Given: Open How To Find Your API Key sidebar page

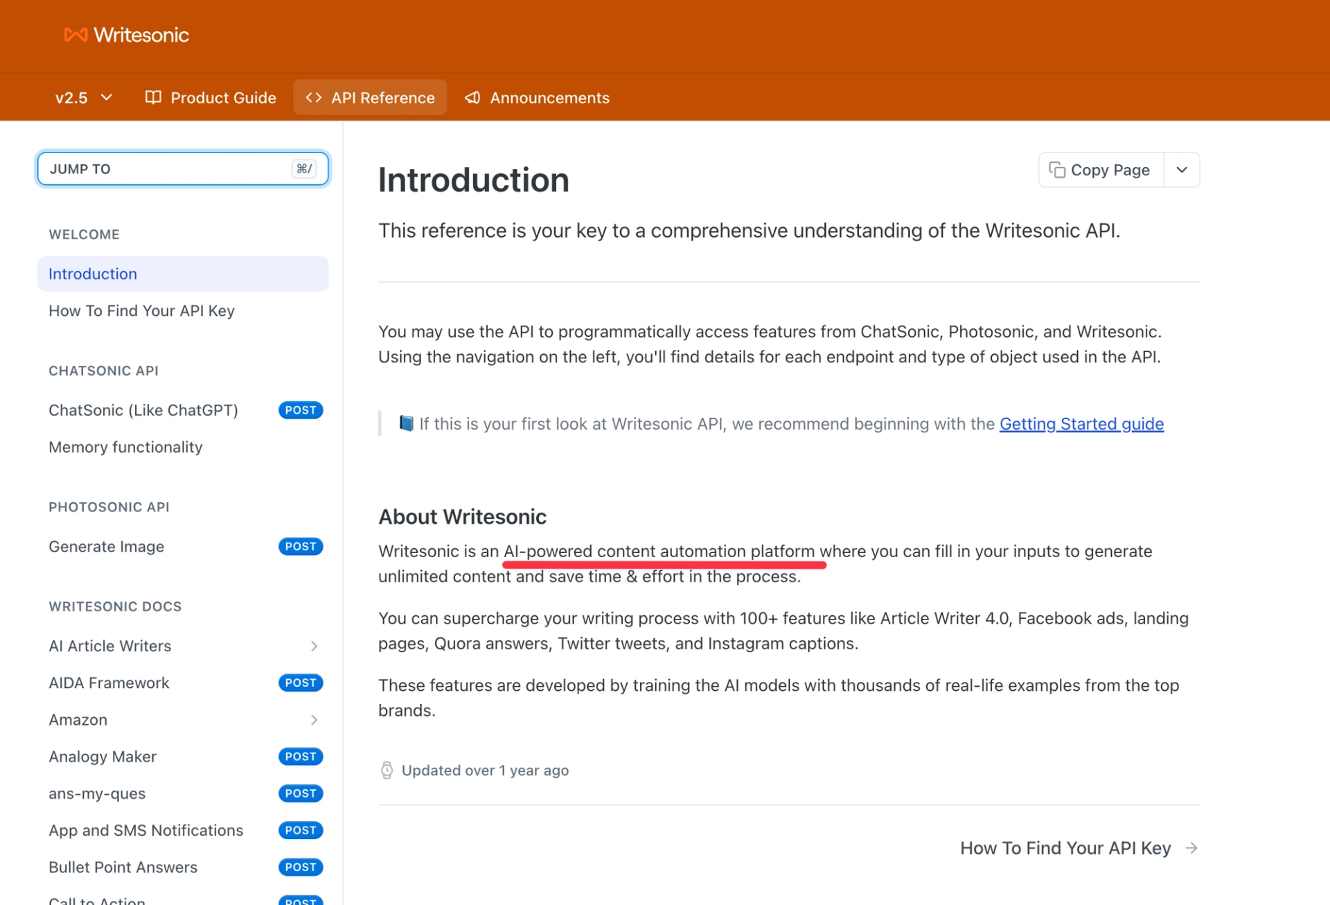Looking at the screenshot, I should point(183,310).
